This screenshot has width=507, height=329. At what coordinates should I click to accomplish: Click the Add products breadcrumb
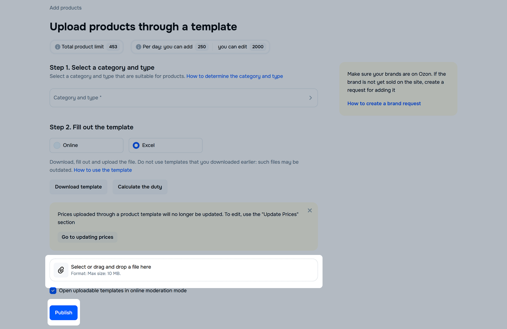(66, 8)
